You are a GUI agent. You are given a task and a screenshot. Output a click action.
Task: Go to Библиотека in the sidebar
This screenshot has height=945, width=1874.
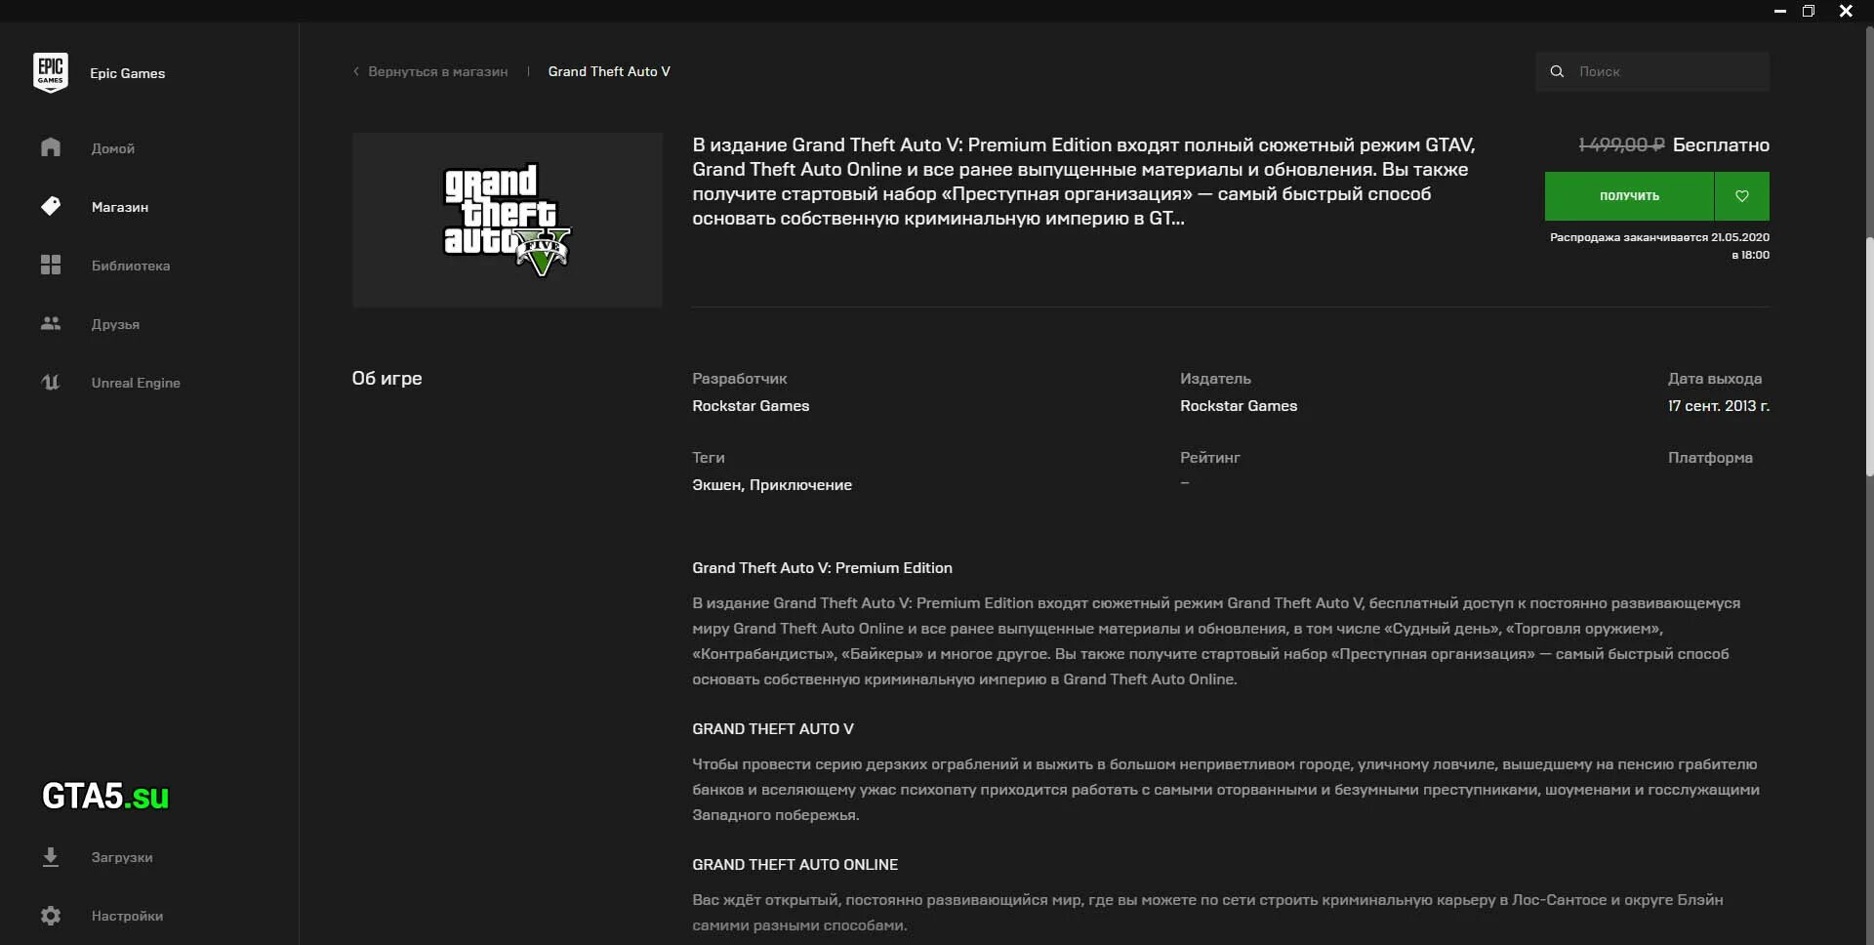point(131,266)
